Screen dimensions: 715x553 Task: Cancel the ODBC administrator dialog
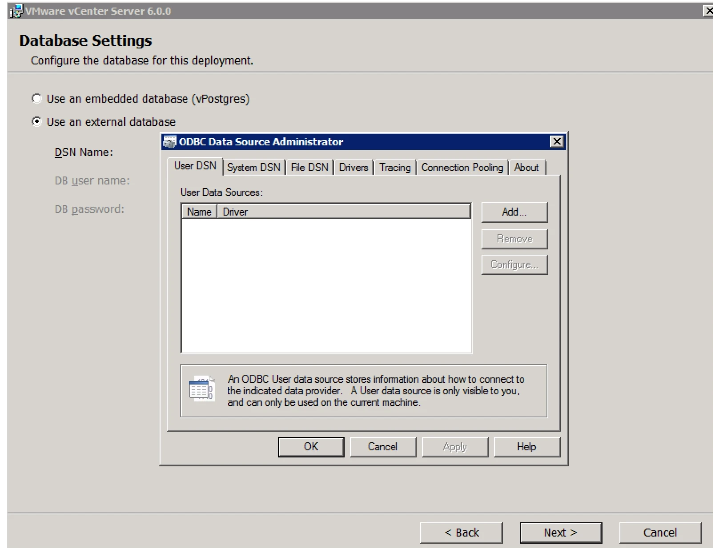coord(383,447)
